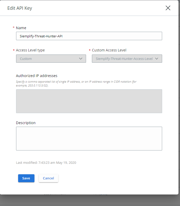Click the chevron on Siemplify-Threat-Hunter-Access-Level dropdown
180x206 pixels.
click(x=157, y=59)
